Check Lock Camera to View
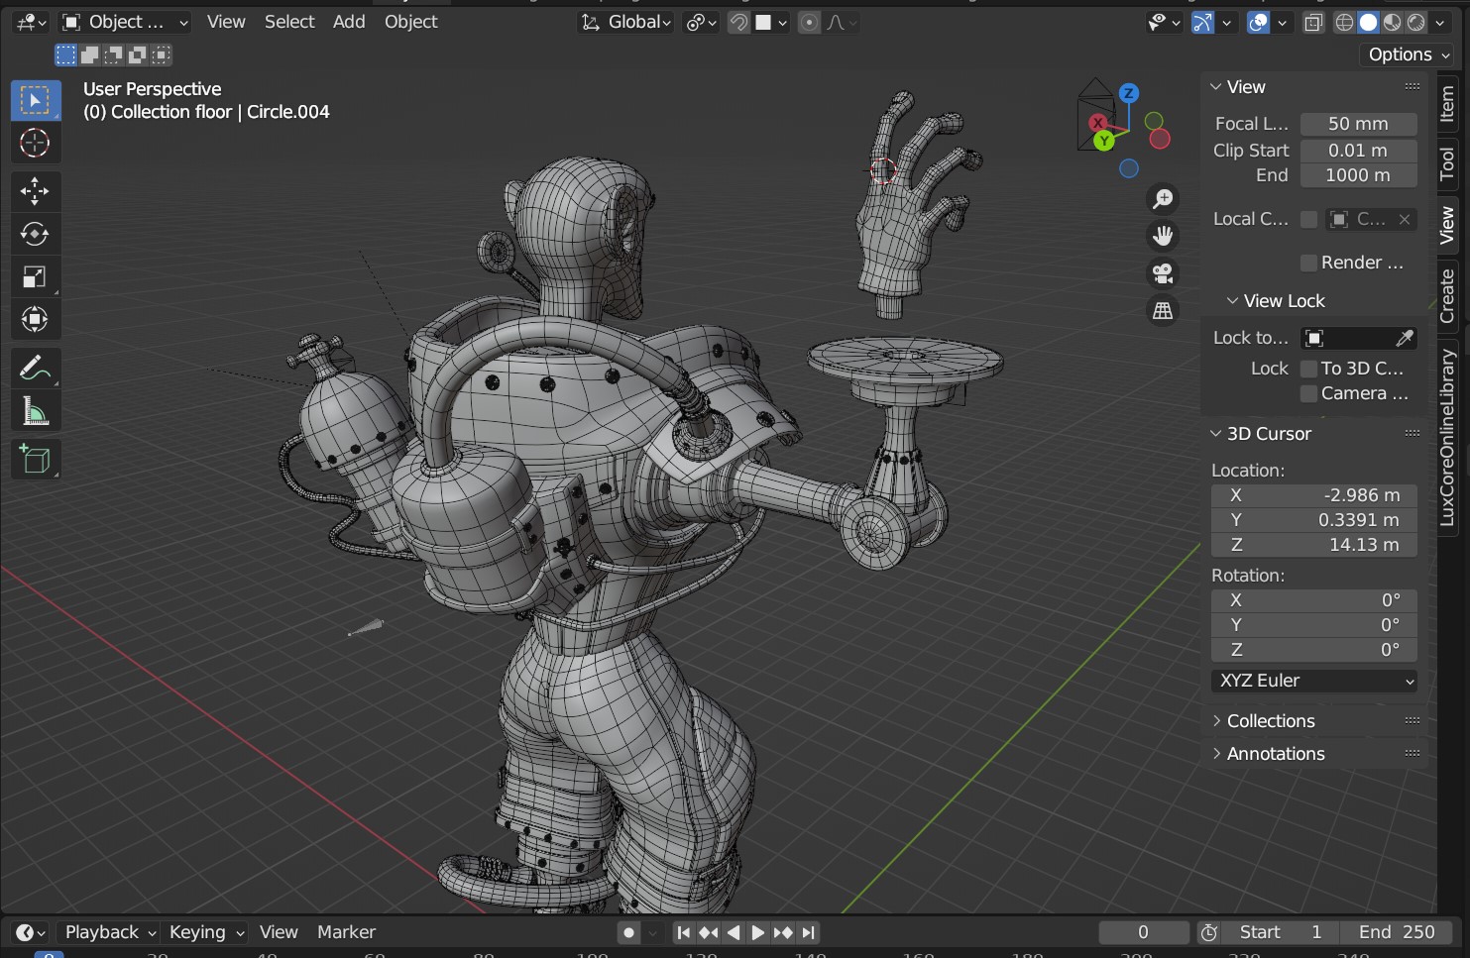 coord(1308,393)
